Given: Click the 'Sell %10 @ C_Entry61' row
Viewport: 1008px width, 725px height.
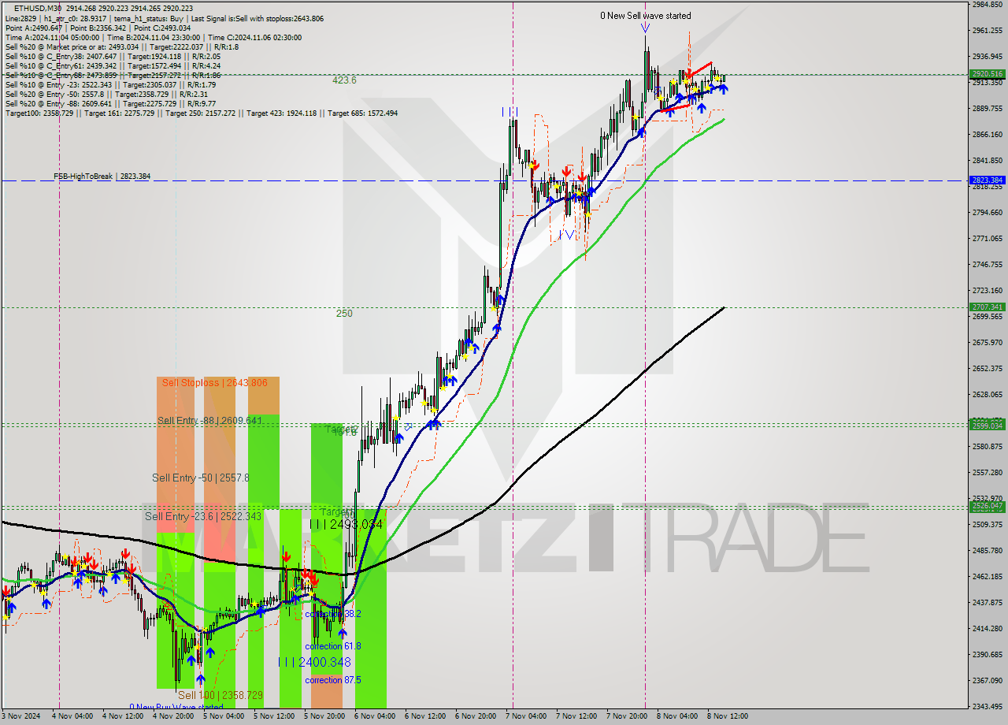Looking at the screenshot, I should pyautogui.click(x=113, y=65).
